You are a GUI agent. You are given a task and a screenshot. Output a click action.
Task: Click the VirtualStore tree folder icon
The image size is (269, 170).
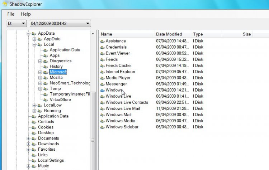point(46,100)
